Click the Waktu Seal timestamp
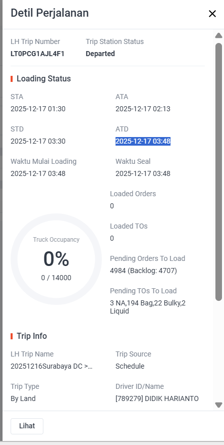The image size is (224, 445). coord(143,173)
